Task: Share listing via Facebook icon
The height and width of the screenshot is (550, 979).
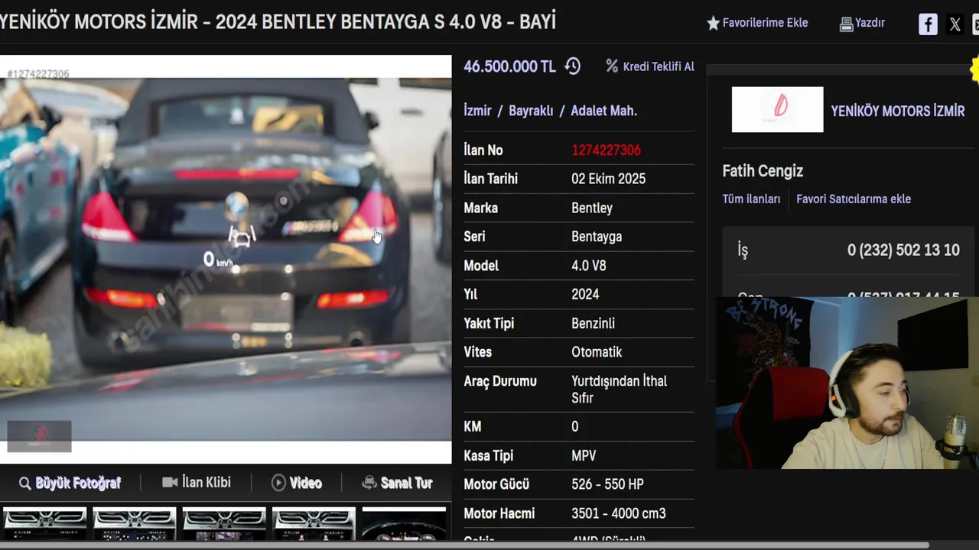Action: [x=928, y=24]
